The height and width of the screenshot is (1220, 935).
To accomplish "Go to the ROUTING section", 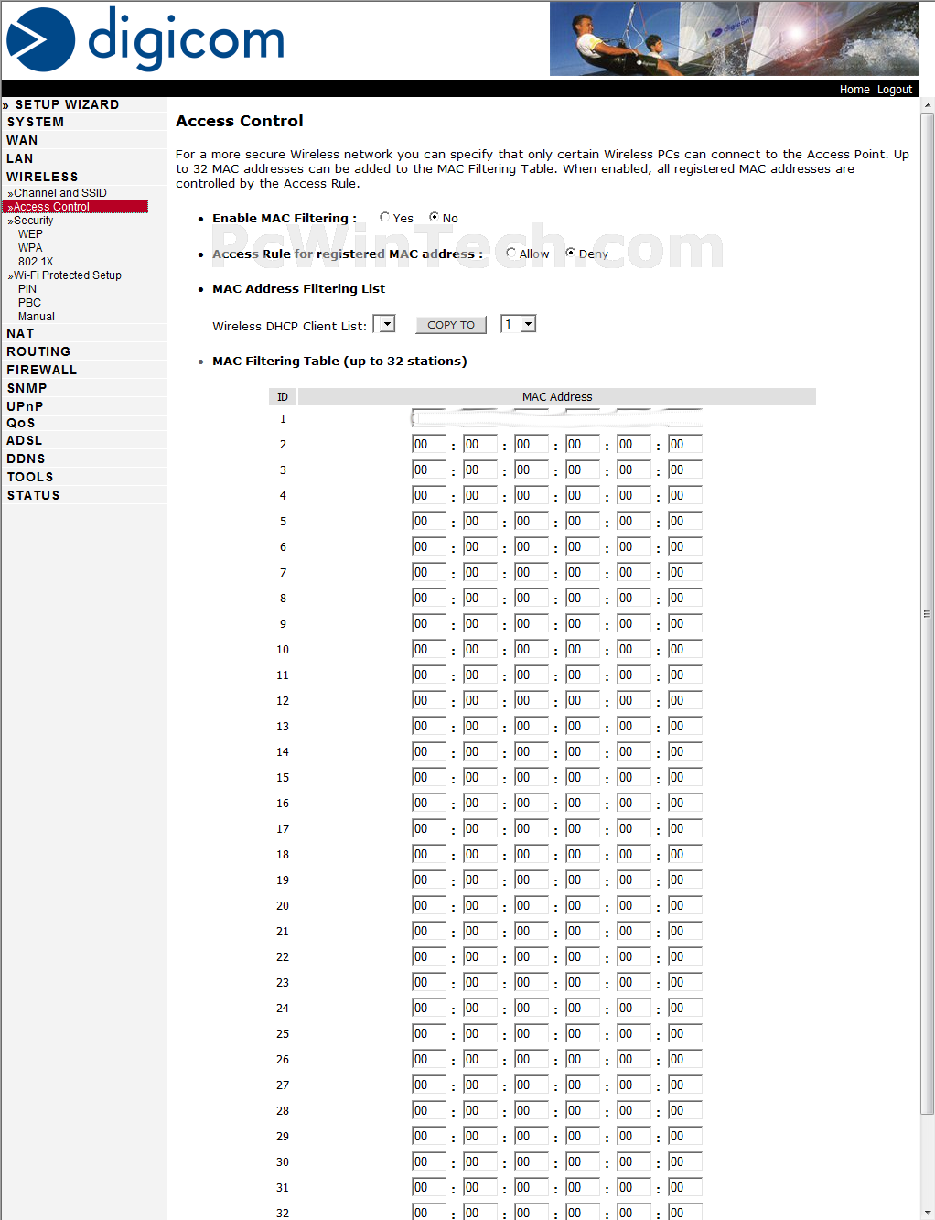I will point(38,351).
